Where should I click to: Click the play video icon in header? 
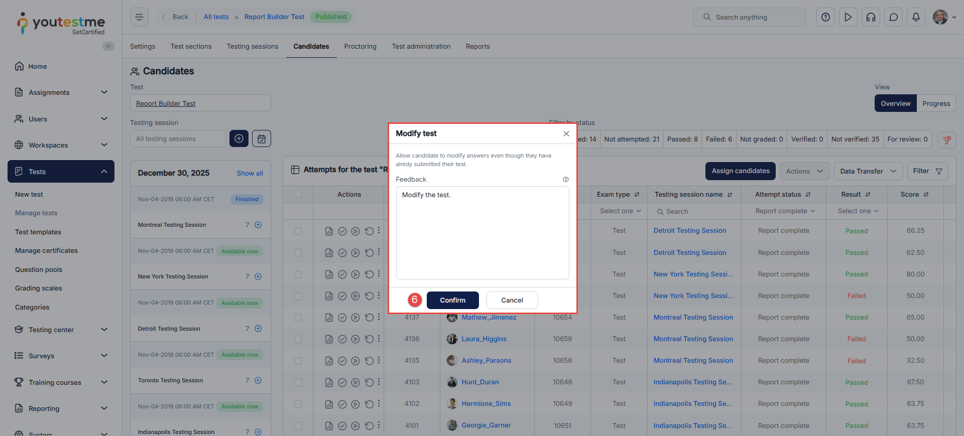click(848, 17)
